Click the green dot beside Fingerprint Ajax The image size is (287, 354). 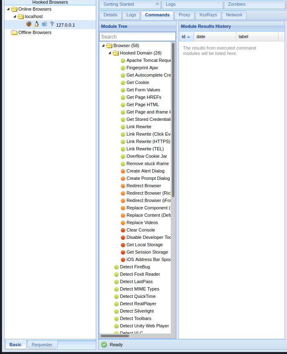[x=123, y=68]
